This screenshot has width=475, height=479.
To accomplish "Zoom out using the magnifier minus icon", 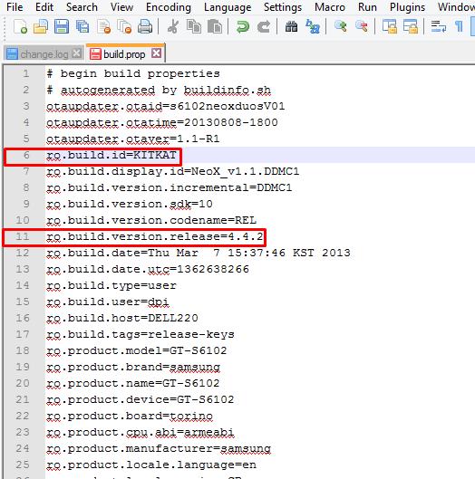I will point(361,26).
